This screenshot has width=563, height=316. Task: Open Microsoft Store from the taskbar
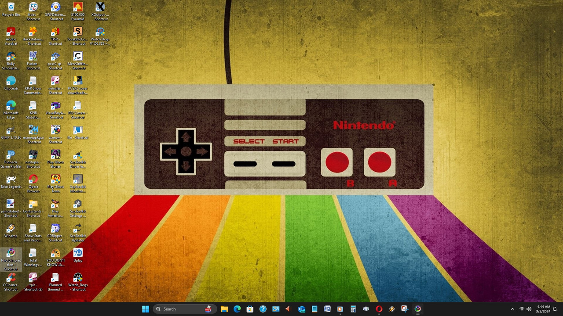click(250, 309)
